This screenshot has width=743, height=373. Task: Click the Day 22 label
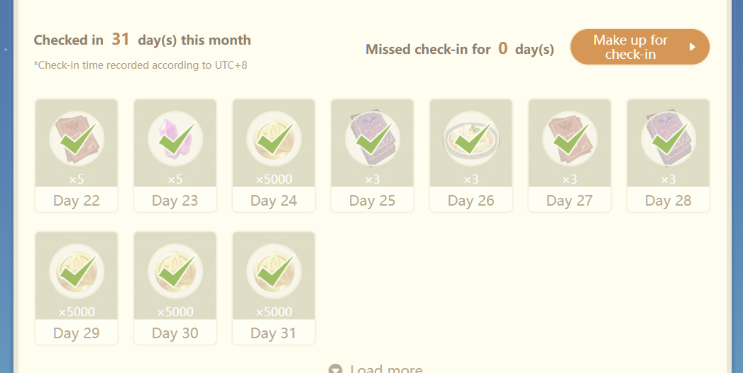tap(77, 201)
